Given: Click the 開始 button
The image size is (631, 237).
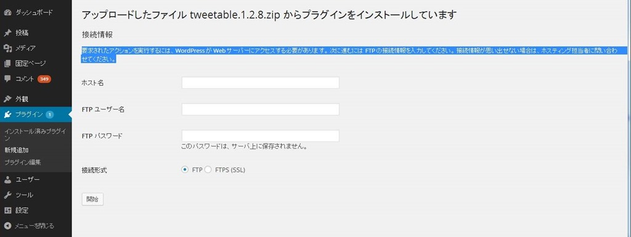Looking at the screenshot, I should (92, 200).
